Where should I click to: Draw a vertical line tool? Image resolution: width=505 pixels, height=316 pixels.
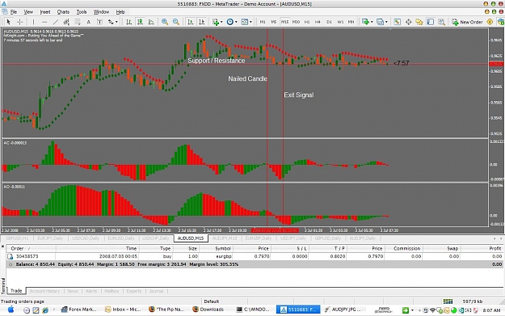click(x=33, y=22)
